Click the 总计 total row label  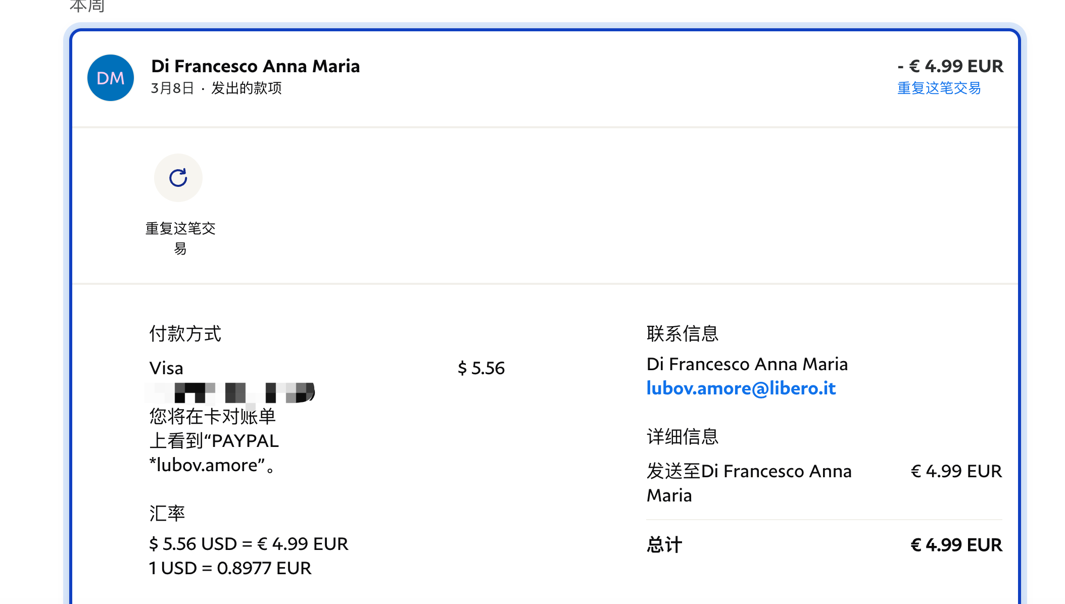point(664,545)
